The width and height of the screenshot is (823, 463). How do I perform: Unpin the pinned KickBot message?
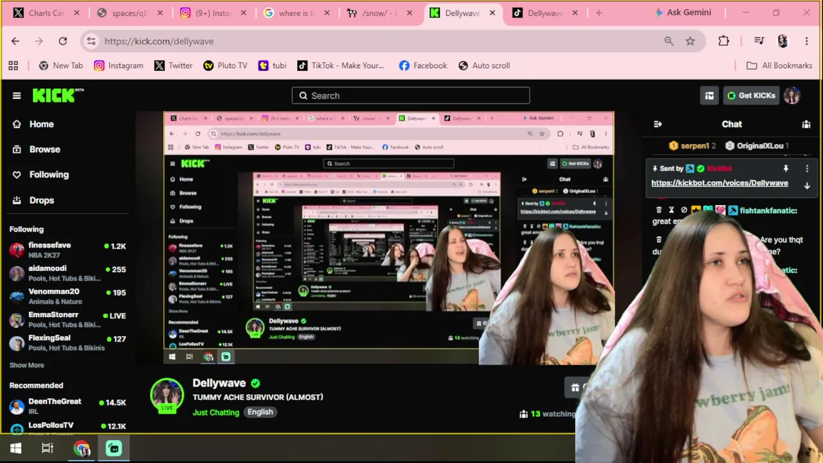[x=786, y=168]
